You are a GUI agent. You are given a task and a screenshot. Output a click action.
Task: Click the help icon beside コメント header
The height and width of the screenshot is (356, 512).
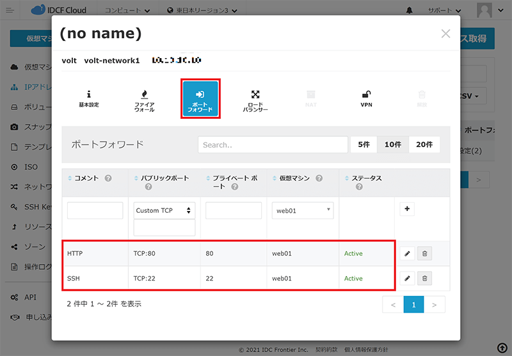pyautogui.click(x=108, y=178)
